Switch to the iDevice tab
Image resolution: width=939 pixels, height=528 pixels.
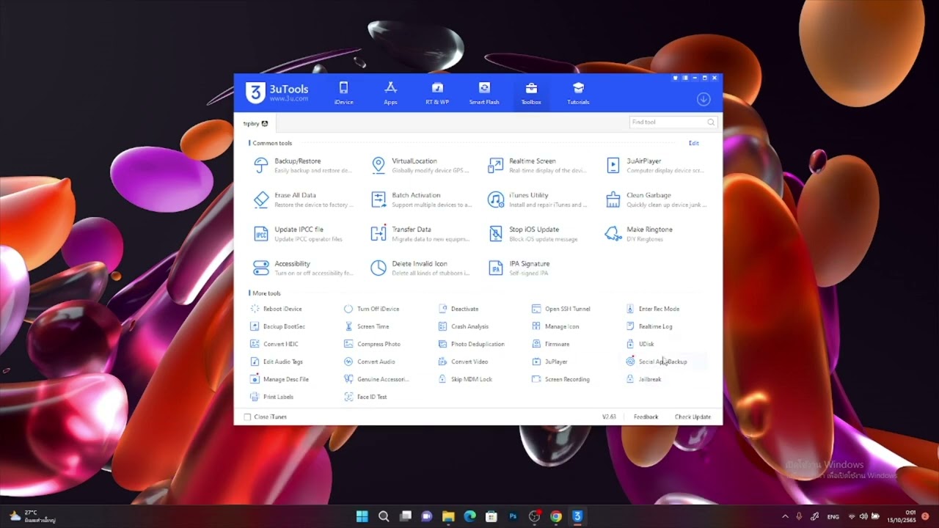(343, 93)
